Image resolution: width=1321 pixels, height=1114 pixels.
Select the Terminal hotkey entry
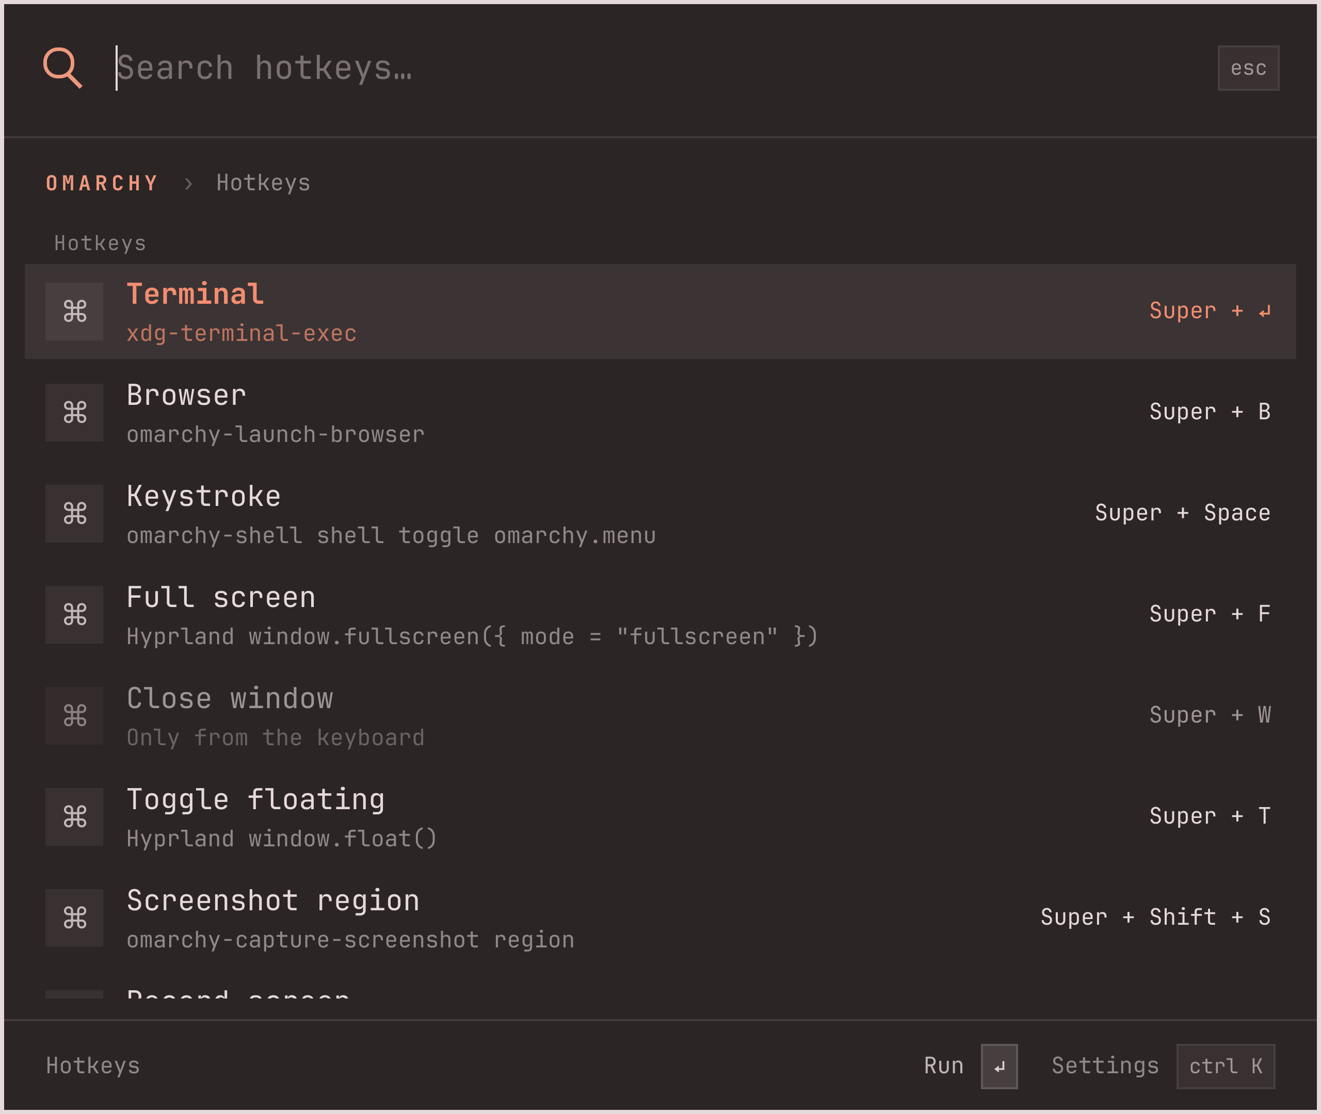pos(660,312)
